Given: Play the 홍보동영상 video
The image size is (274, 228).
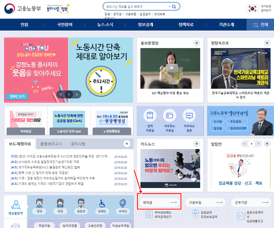Looking at the screenshot, I should [x=172, y=68].
